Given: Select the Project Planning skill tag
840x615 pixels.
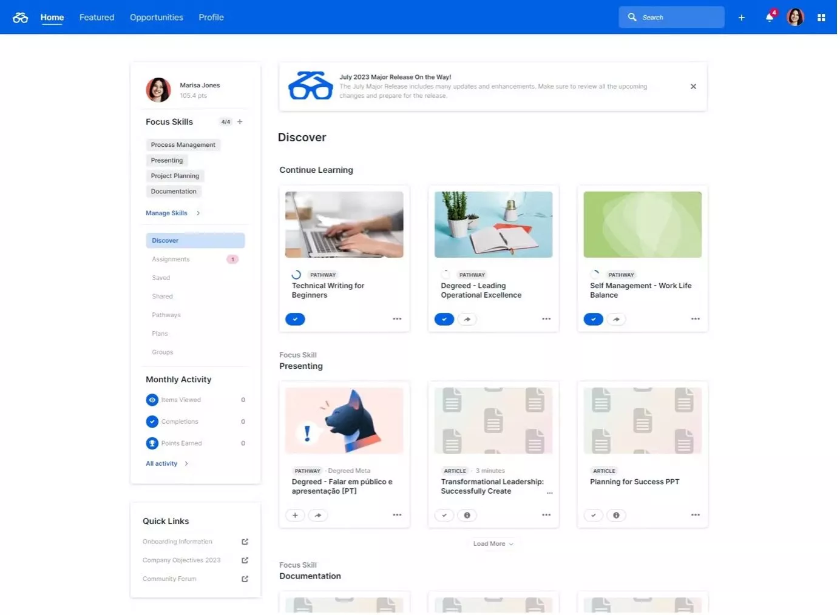Looking at the screenshot, I should [175, 176].
